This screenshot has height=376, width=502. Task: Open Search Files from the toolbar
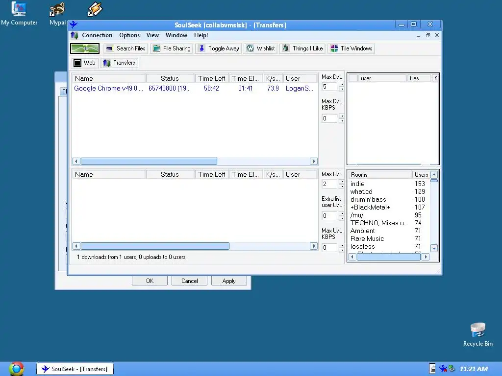[126, 48]
